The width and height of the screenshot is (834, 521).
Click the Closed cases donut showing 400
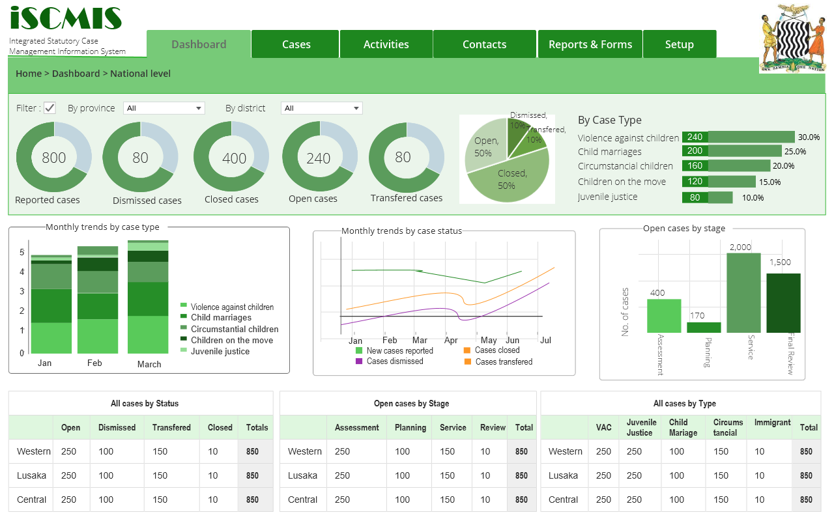tap(231, 158)
